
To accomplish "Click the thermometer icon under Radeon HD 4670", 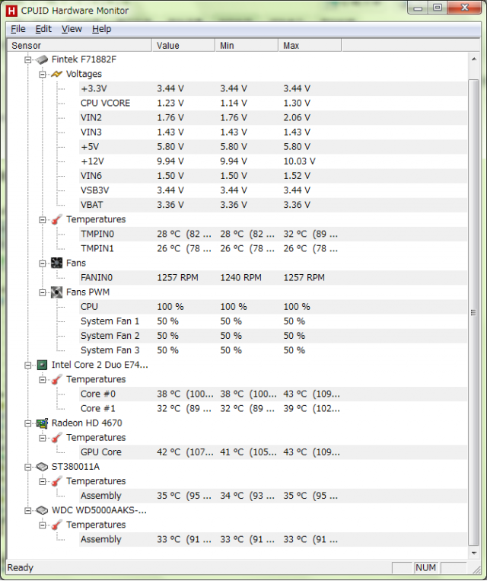I will pos(56,438).
